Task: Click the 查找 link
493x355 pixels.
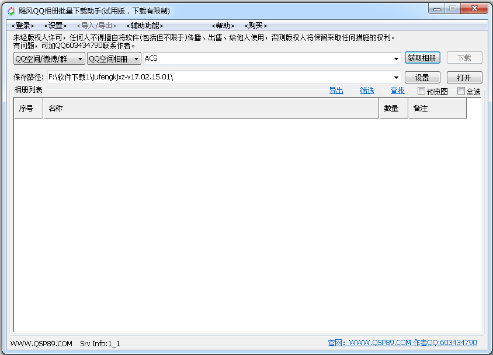Action: pyautogui.click(x=397, y=91)
